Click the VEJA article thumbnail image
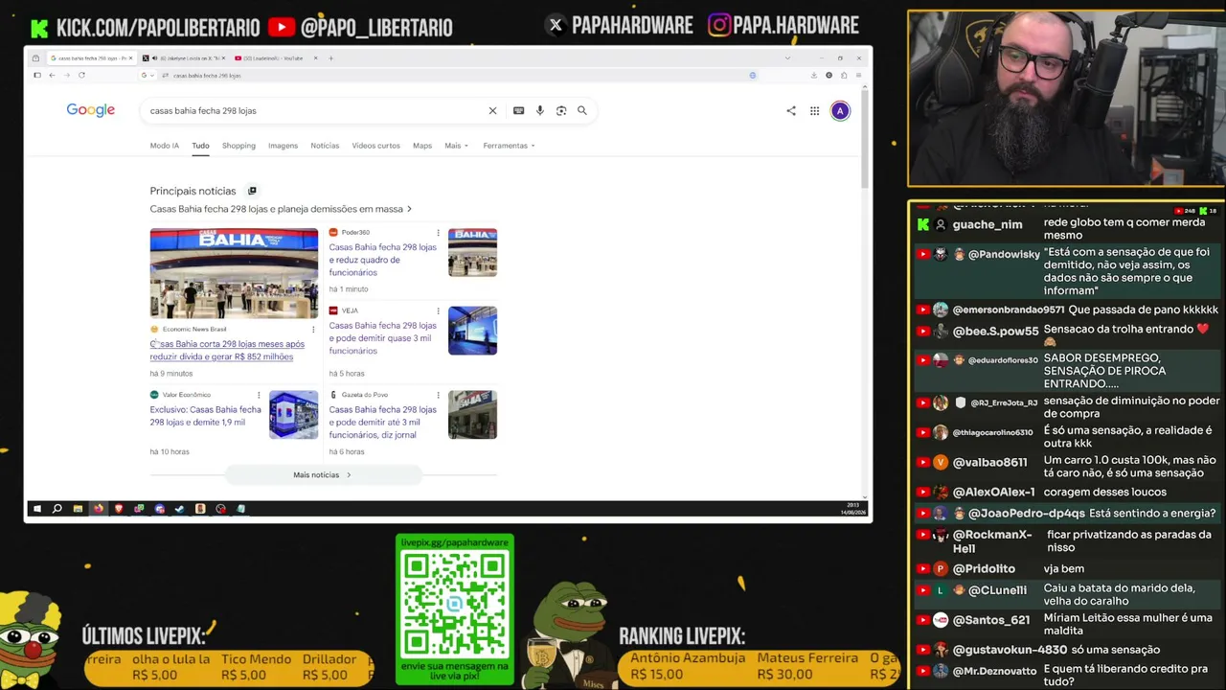Screen dimensions: 1226x690 tap(472, 331)
